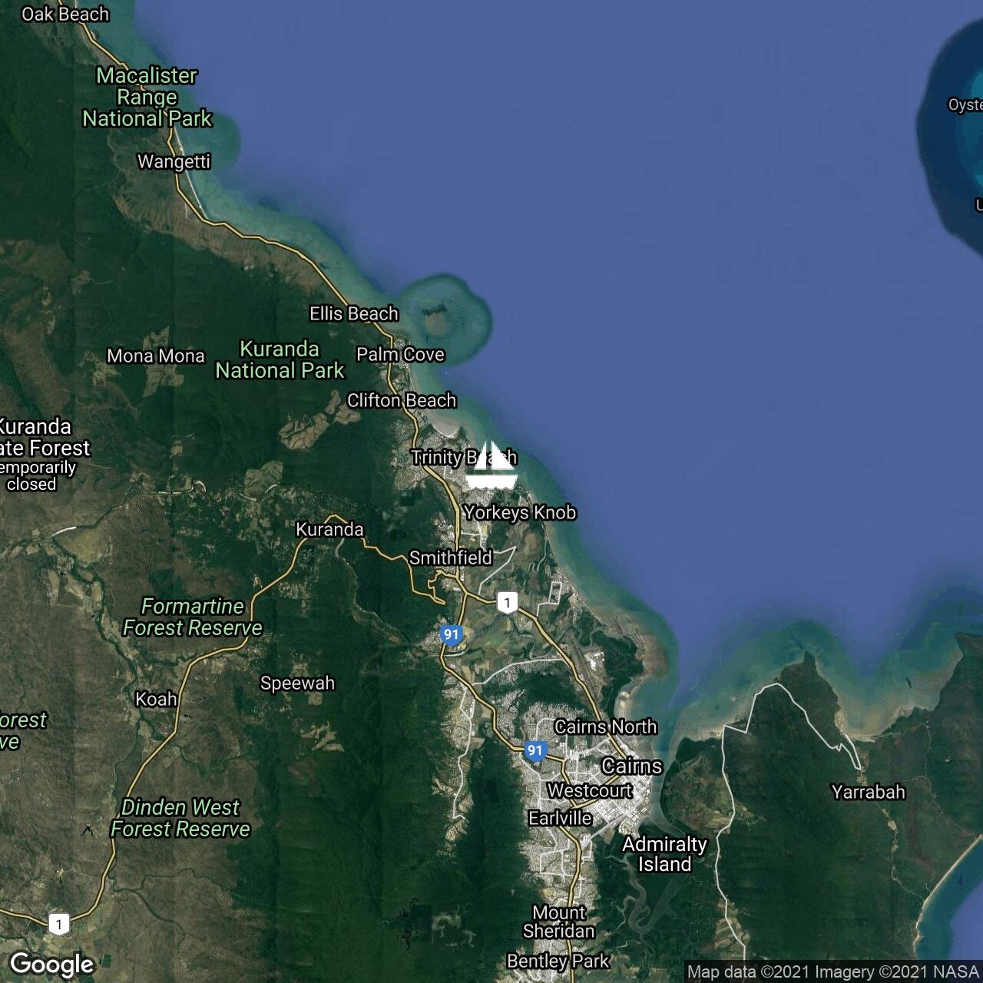Click the route 1 shield southwest of Dinden West
The height and width of the screenshot is (983, 983).
coord(58,924)
